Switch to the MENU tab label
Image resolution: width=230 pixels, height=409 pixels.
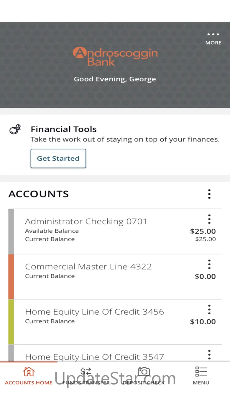point(201,383)
